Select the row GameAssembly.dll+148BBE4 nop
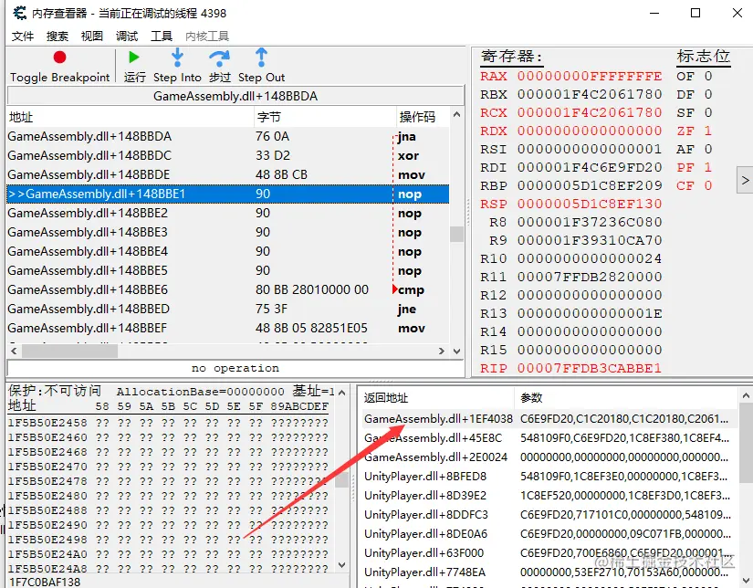753x588 pixels. point(228,252)
